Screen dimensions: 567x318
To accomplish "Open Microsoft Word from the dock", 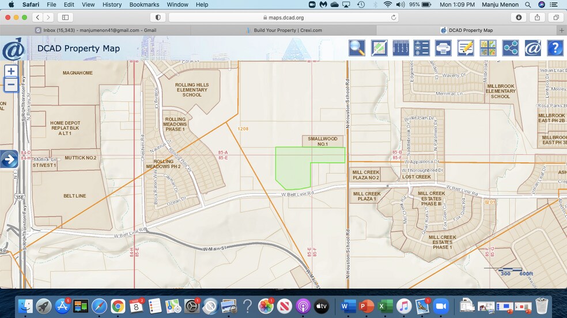I will (348, 306).
